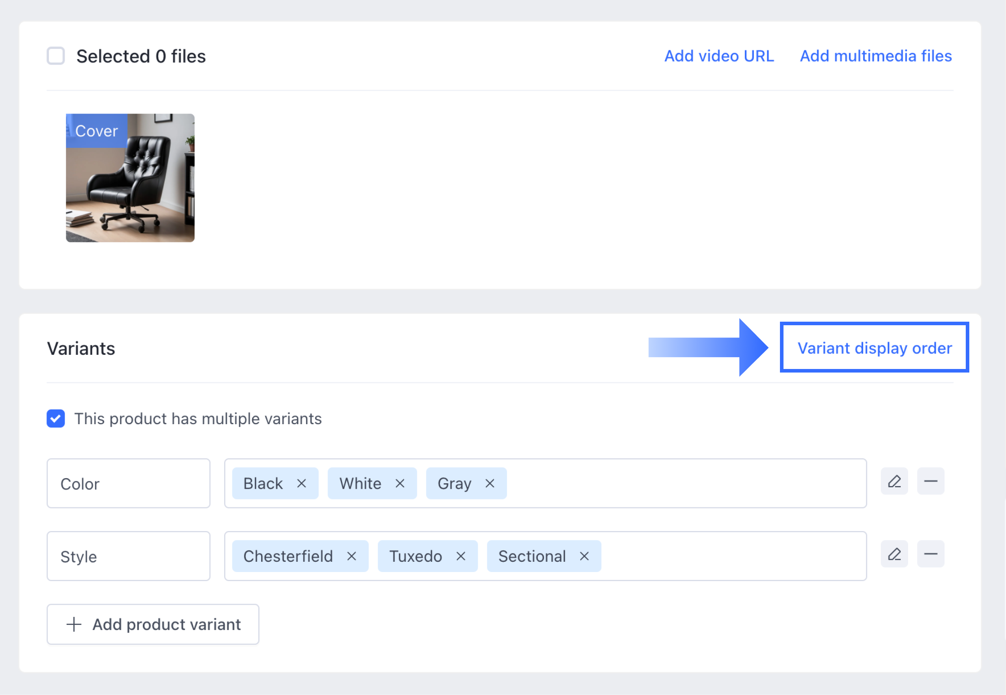Viewport: 1006px width, 695px height.
Task: Click the Add product variant button
Action: (153, 624)
